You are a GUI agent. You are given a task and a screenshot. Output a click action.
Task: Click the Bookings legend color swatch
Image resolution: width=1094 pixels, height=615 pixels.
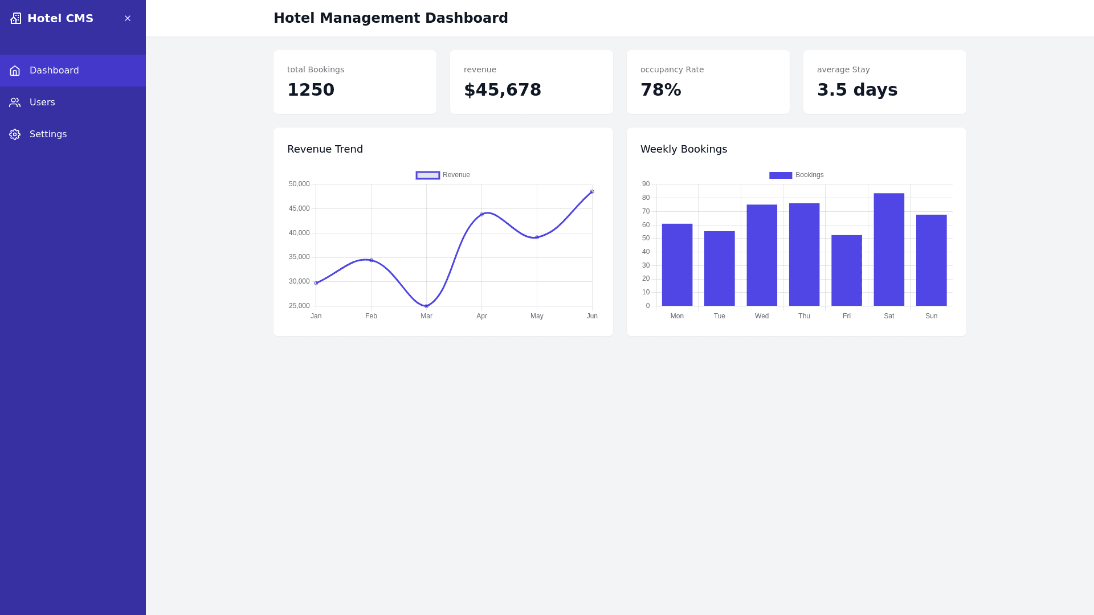pos(781,175)
